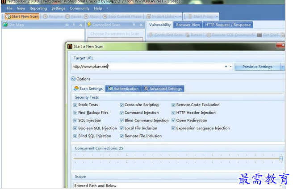
Task: Close the Start a New Scan dialog
Action: tap(281, 45)
